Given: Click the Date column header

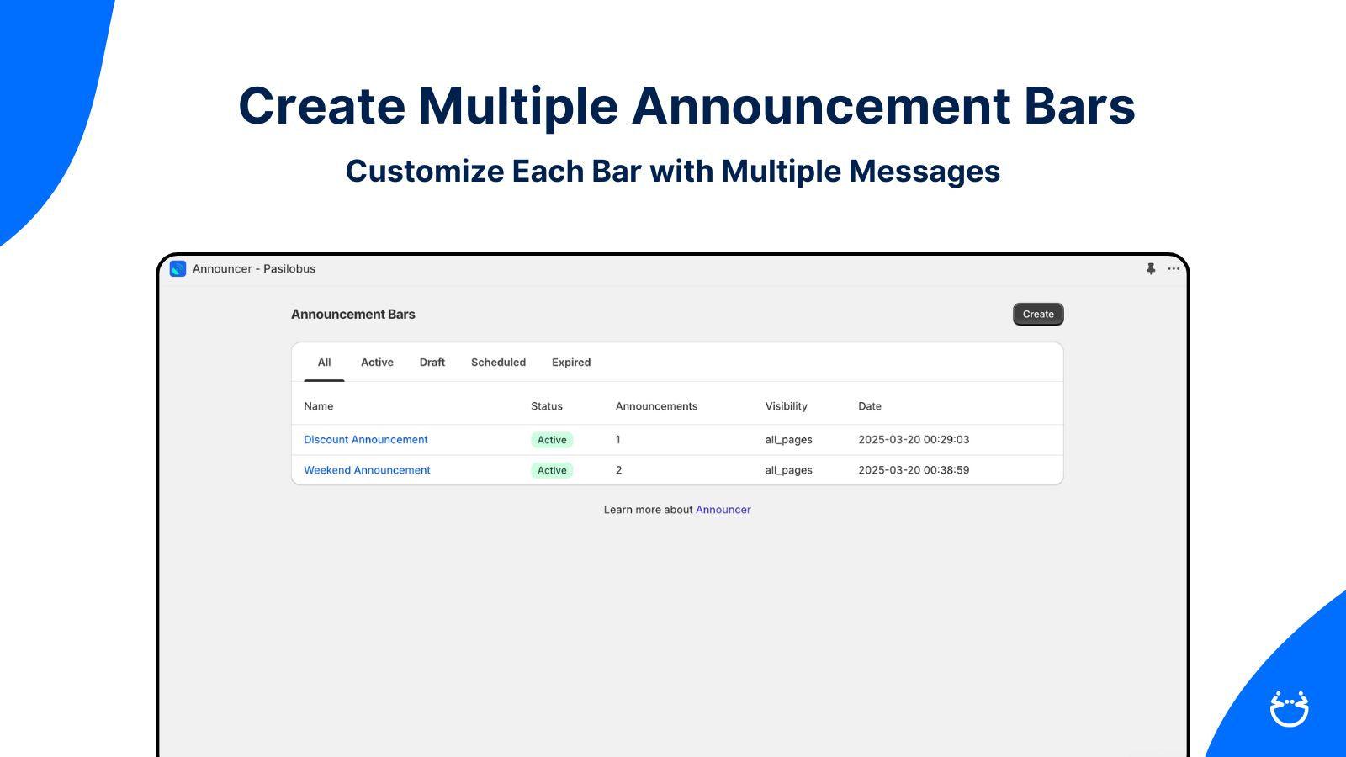Looking at the screenshot, I should coord(869,405).
